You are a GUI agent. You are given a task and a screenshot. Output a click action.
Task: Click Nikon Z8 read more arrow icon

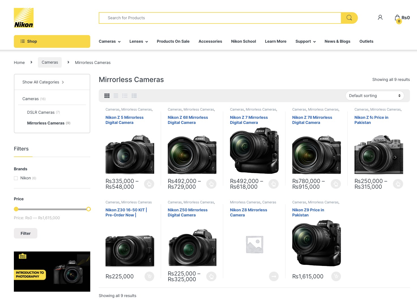[274, 276]
